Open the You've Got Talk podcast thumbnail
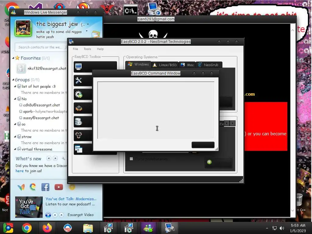Image resolution: width=312 pixels, height=234 pixels. [29, 207]
